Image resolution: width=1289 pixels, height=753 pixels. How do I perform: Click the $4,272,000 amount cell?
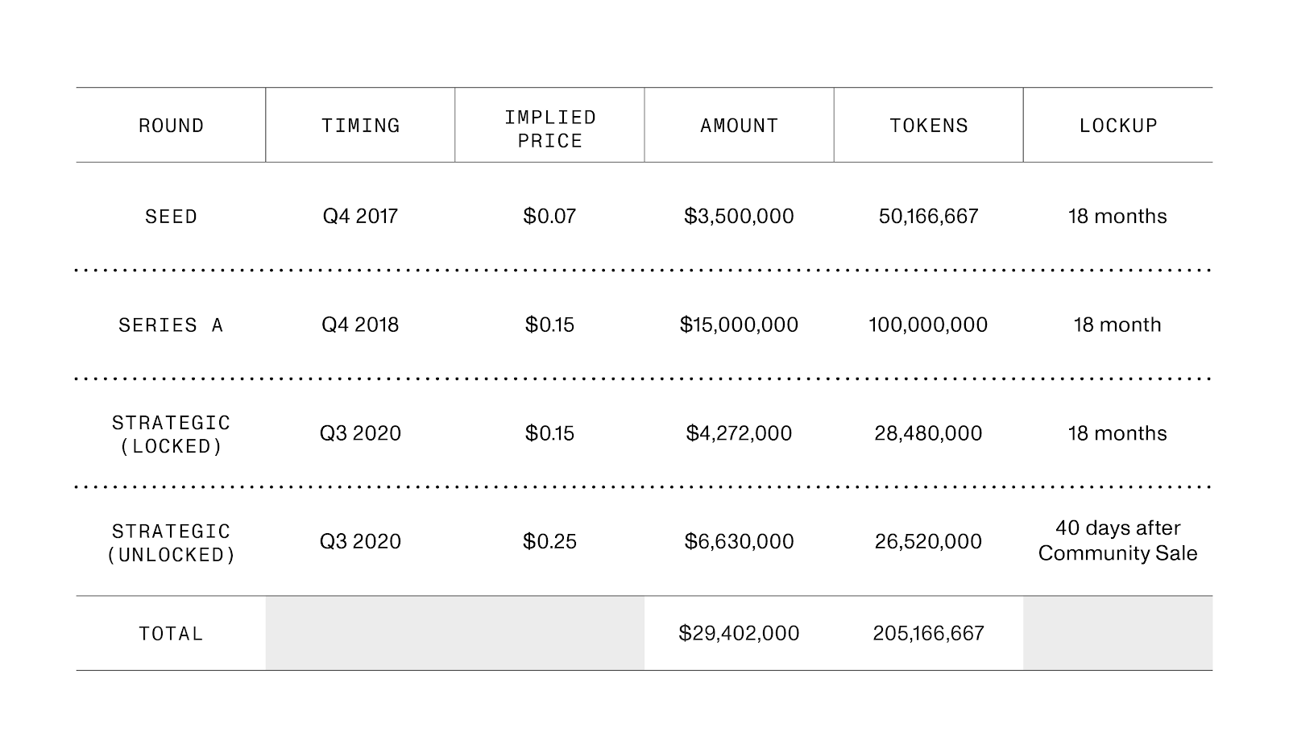pos(739,433)
